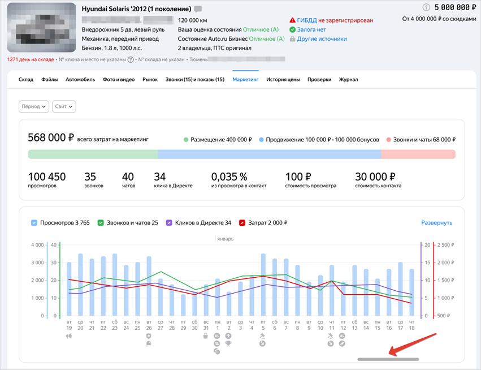This screenshot has width=481, height=370.
Task: Click the shield icon under Tuesday 26
Action: click(x=149, y=336)
